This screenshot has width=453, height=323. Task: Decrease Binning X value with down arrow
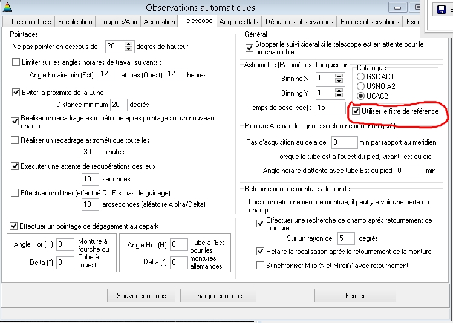point(339,81)
